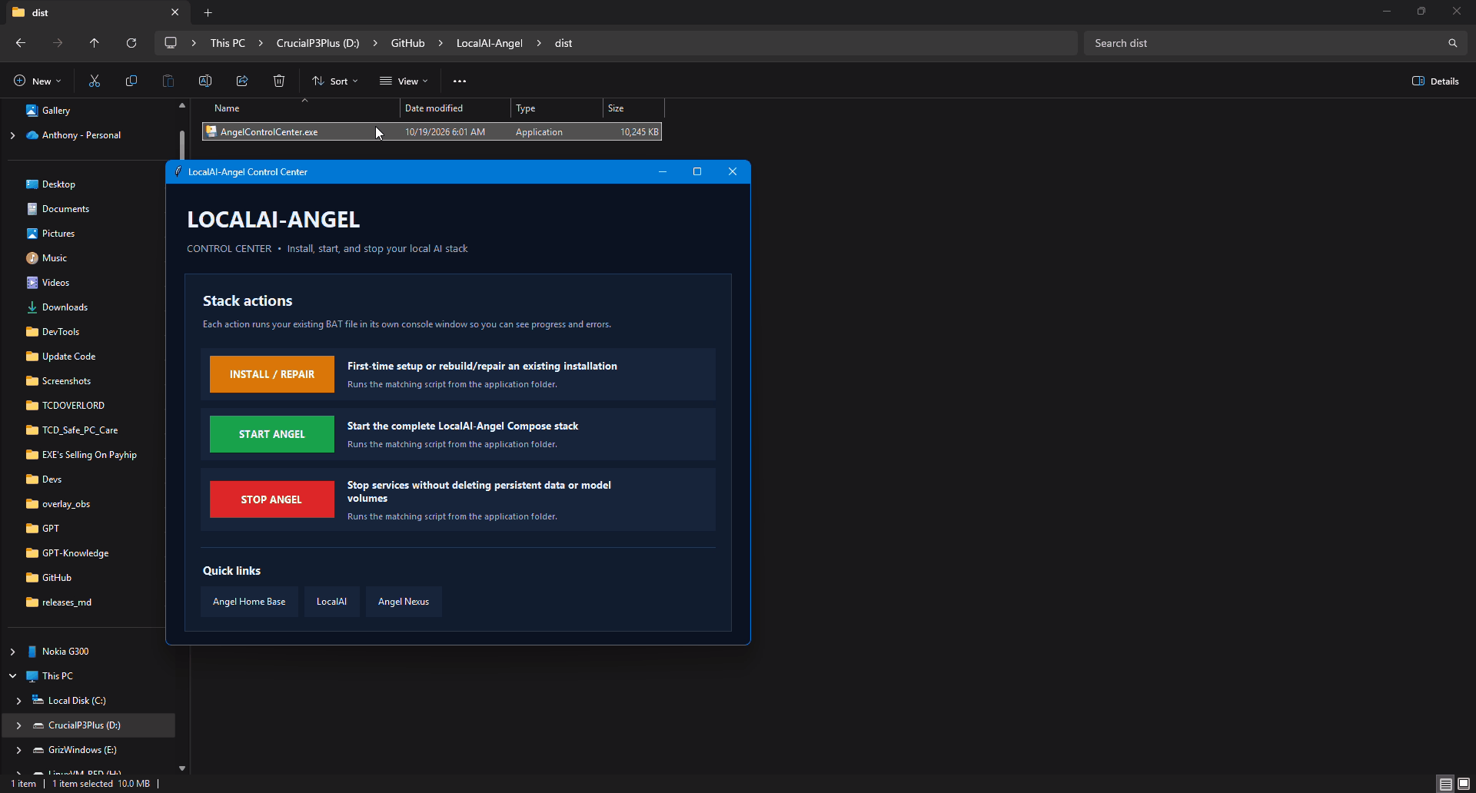
Task: Open the New dropdown menu
Action: pyautogui.click(x=37, y=81)
